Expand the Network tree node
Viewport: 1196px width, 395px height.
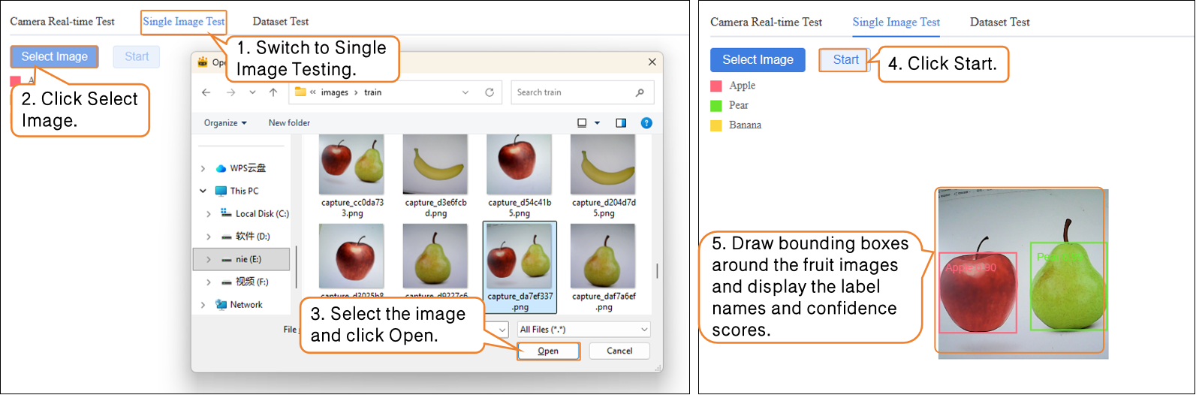point(203,304)
